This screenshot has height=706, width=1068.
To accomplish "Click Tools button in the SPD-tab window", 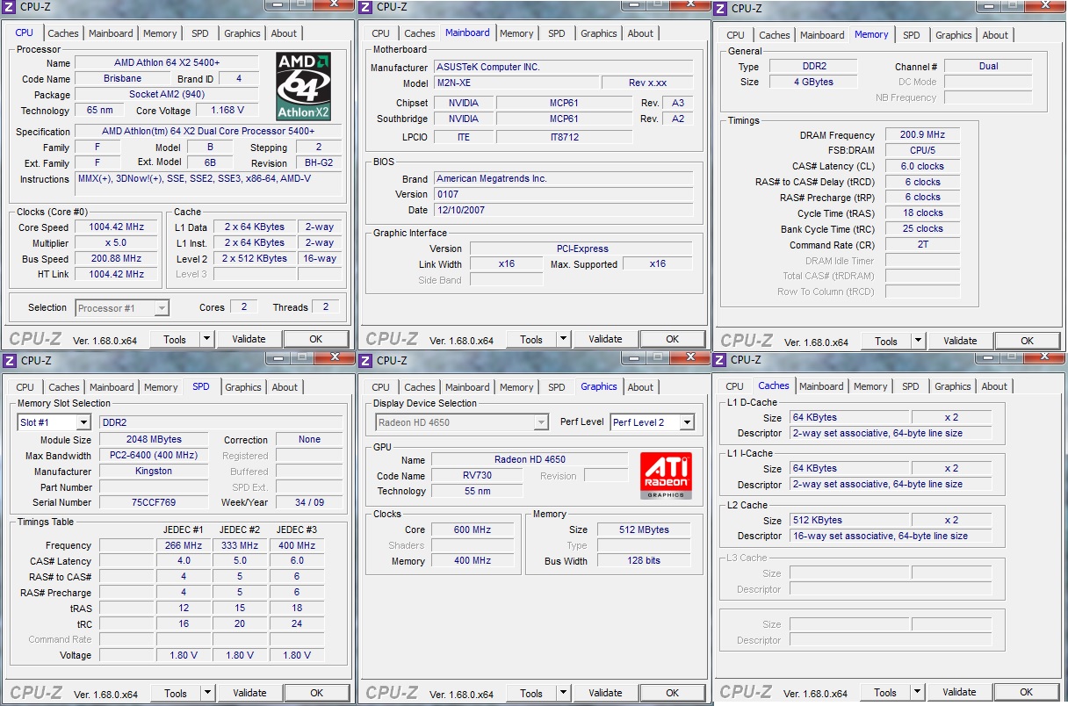I will (x=176, y=693).
